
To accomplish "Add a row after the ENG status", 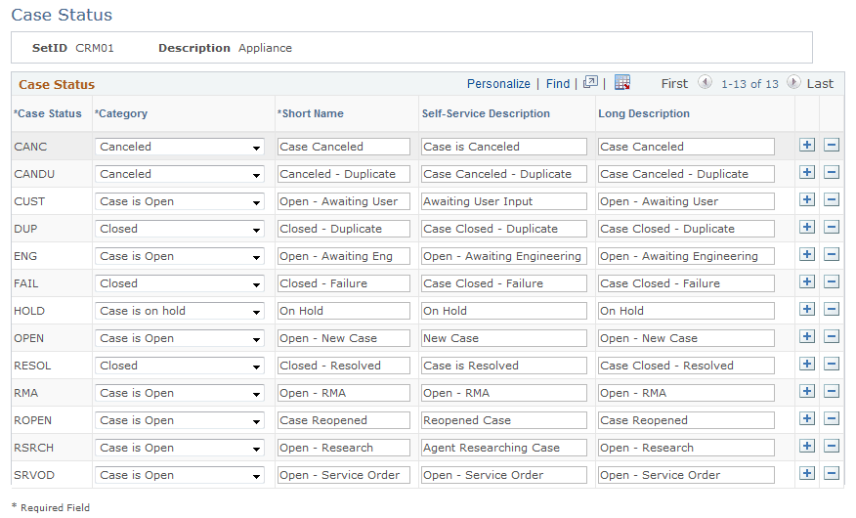I will (x=807, y=254).
